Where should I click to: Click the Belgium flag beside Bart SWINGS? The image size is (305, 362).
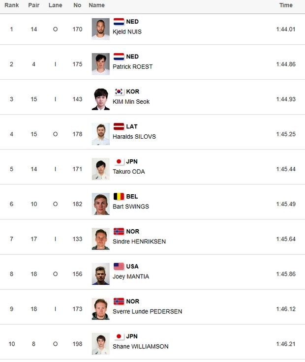(119, 196)
